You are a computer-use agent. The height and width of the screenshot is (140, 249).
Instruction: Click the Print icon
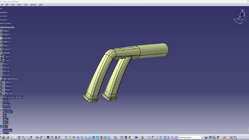click(x=8, y=137)
